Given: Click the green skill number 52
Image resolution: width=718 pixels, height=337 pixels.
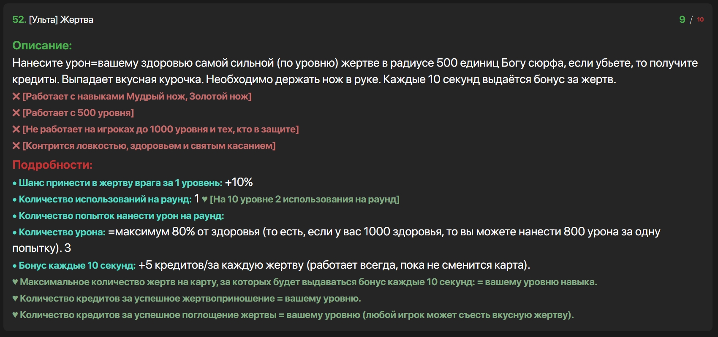Looking at the screenshot, I should (x=19, y=20).
